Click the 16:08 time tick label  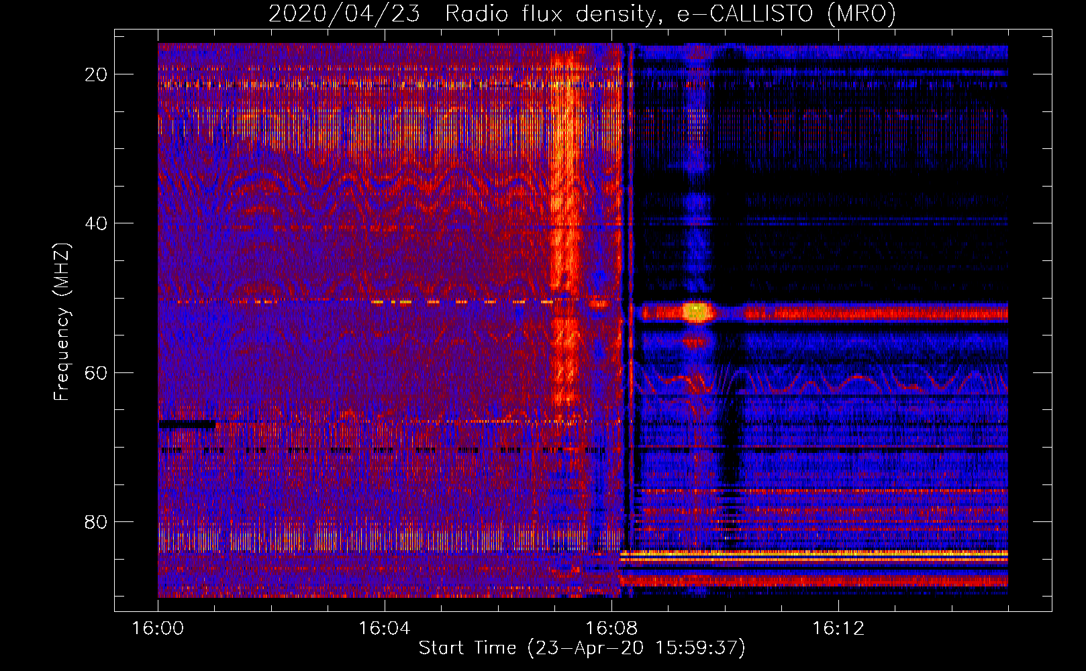coord(611,628)
